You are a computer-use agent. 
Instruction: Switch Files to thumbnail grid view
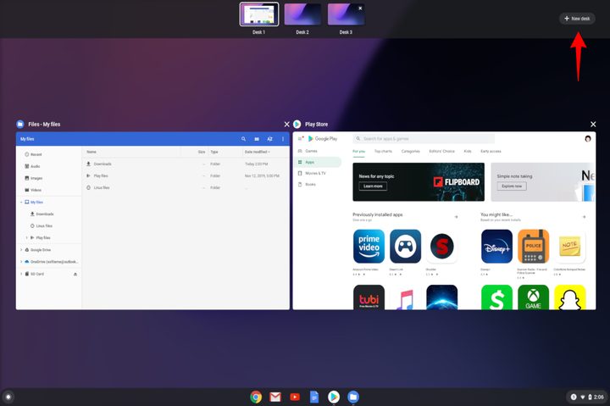[x=257, y=139]
